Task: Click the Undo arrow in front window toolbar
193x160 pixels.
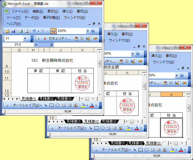Action: (34, 31)
